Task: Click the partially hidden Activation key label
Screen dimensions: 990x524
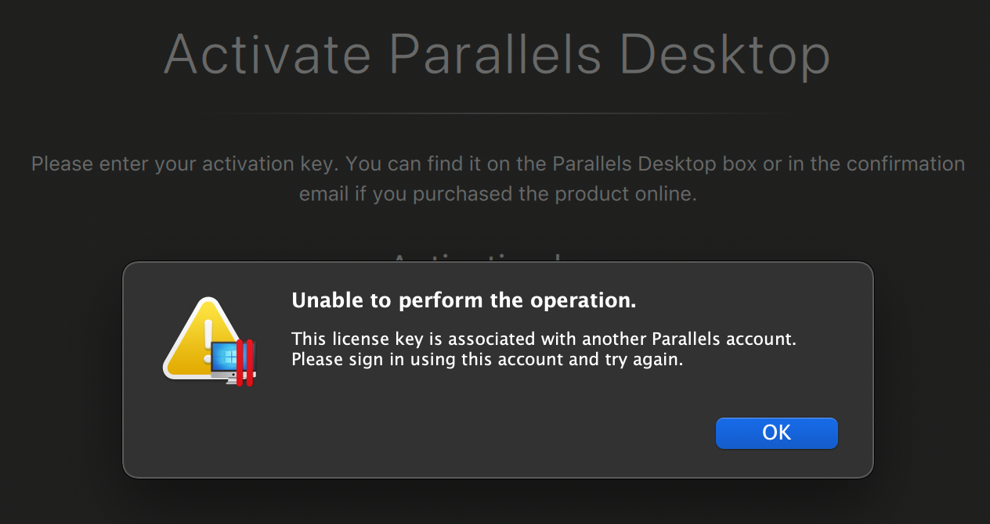Action: click(x=478, y=257)
